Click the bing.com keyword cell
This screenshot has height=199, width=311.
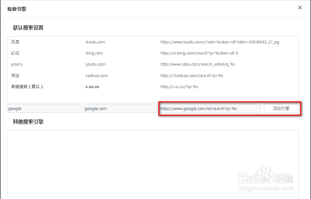(94, 53)
